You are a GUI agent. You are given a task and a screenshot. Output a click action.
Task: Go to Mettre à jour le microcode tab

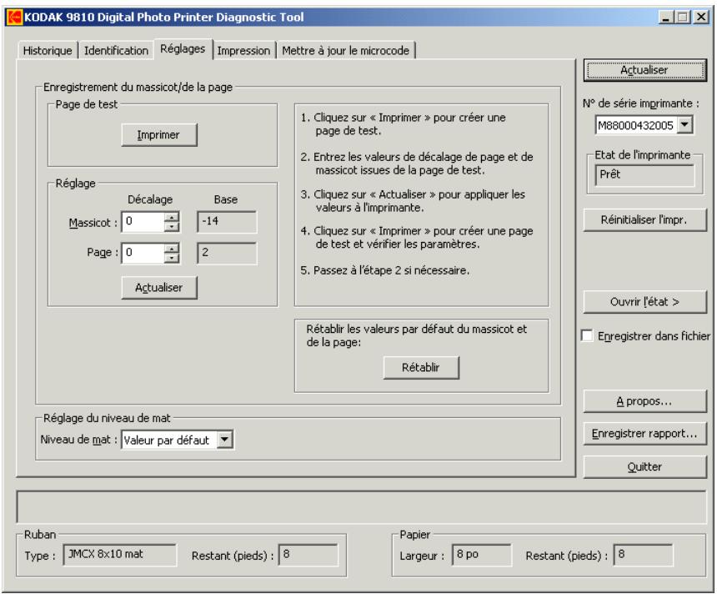click(346, 50)
